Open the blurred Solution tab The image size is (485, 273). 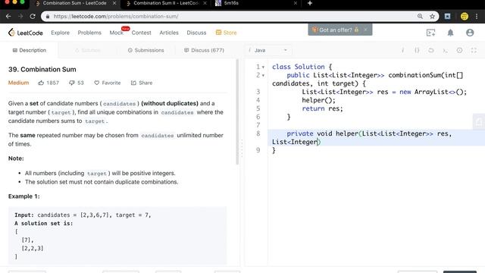click(x=88, y=50)
